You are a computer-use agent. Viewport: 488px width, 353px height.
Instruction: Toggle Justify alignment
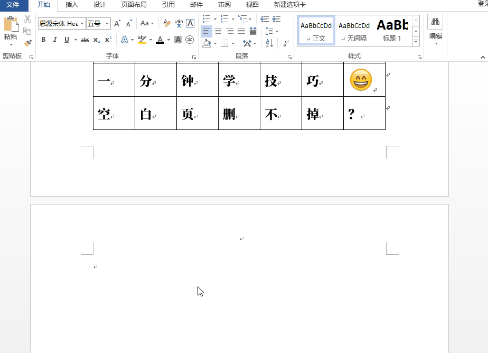pos(241,31)
